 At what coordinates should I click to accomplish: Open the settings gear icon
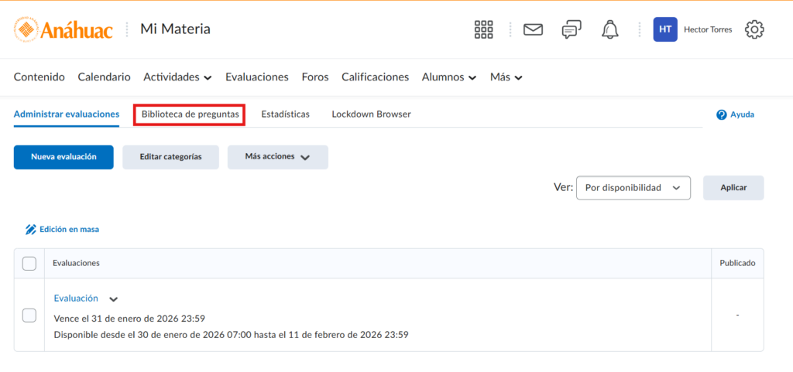(754, 29)
